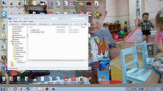The width and height of the screenshot is (163, 91).
Task: Click the Roaming breadcrumb in address bar
Action: tap(33, 18)
